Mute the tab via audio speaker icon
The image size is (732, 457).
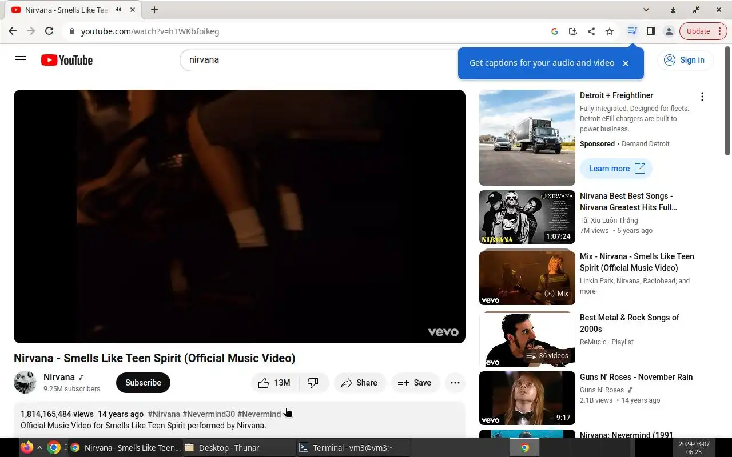[118, 10]
